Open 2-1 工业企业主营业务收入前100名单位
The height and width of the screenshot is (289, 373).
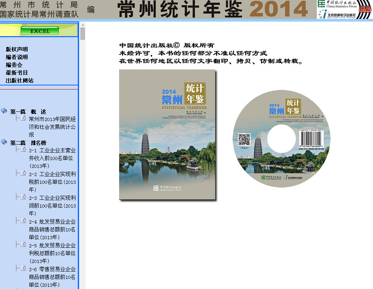(52, 158)
